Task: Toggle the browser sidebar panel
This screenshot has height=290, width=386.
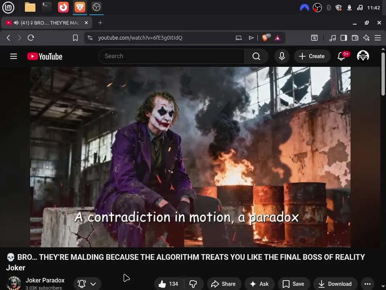Action: pos(344,38)
